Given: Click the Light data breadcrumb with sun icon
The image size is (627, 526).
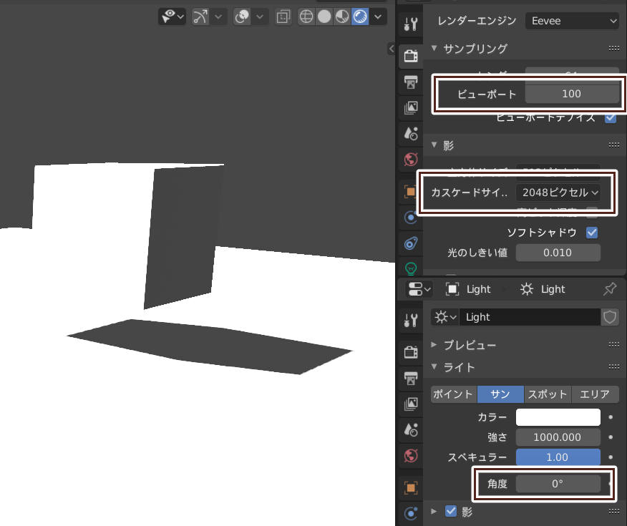Looking at the screenshot, I should [543, 289].
